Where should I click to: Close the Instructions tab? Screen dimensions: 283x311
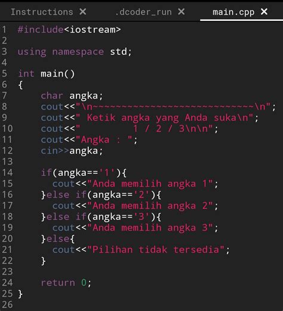(83, 12)
